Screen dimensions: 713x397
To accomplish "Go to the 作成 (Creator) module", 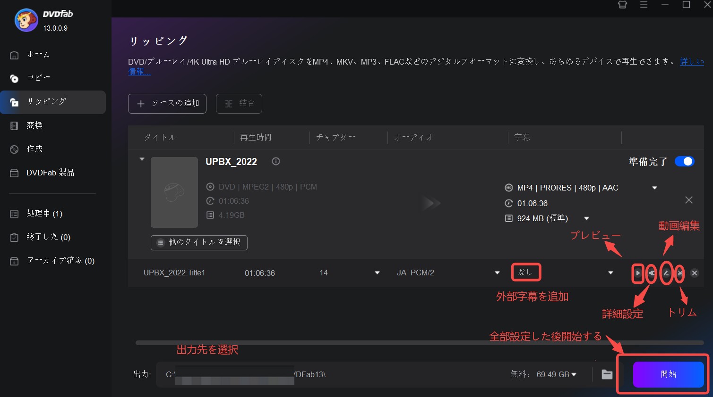I will (34, 149).
